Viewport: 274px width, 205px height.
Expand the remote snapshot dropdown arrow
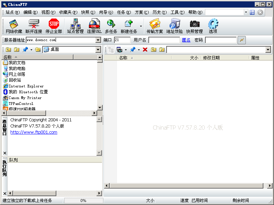[x=126, y=50]
